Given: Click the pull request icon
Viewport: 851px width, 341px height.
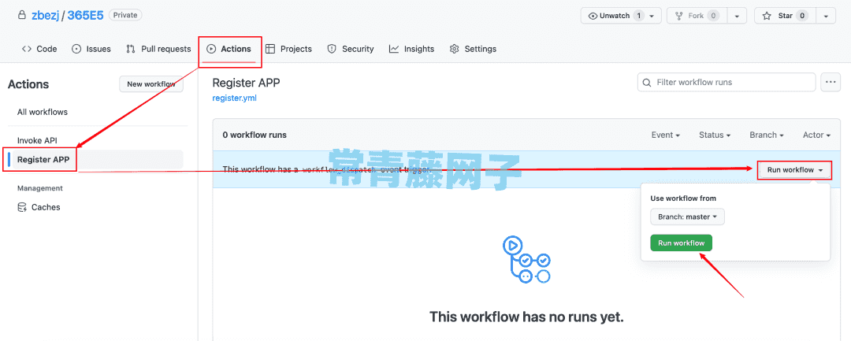Looking at the screenshot, I should 130,49.
